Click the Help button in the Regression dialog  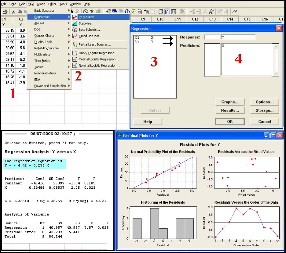click(148, 122)
